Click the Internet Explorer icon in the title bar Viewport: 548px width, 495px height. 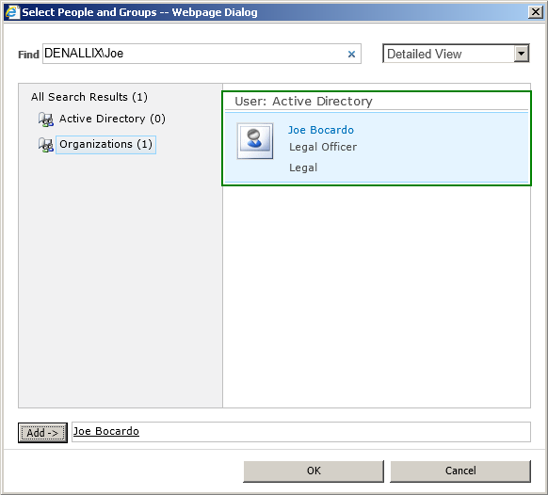pos(11,12)
